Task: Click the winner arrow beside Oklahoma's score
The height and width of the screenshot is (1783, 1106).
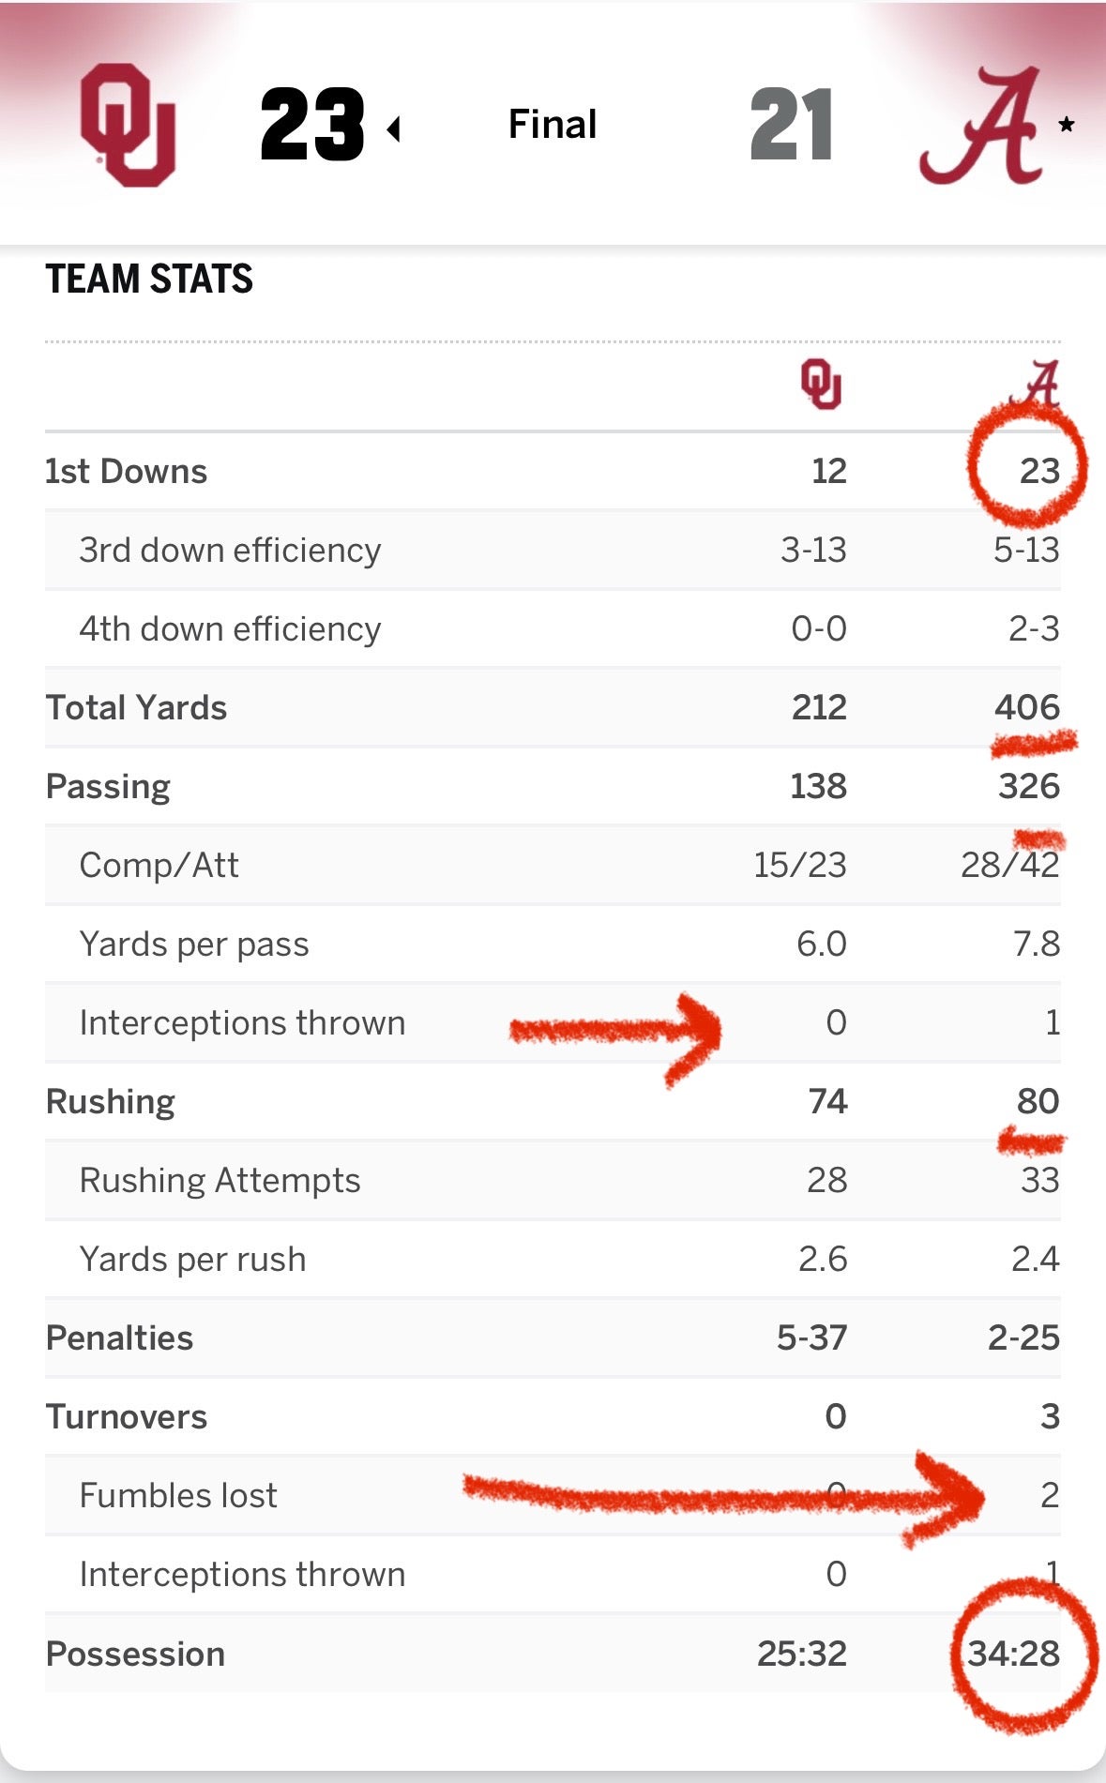Action: tap(394, 128)
